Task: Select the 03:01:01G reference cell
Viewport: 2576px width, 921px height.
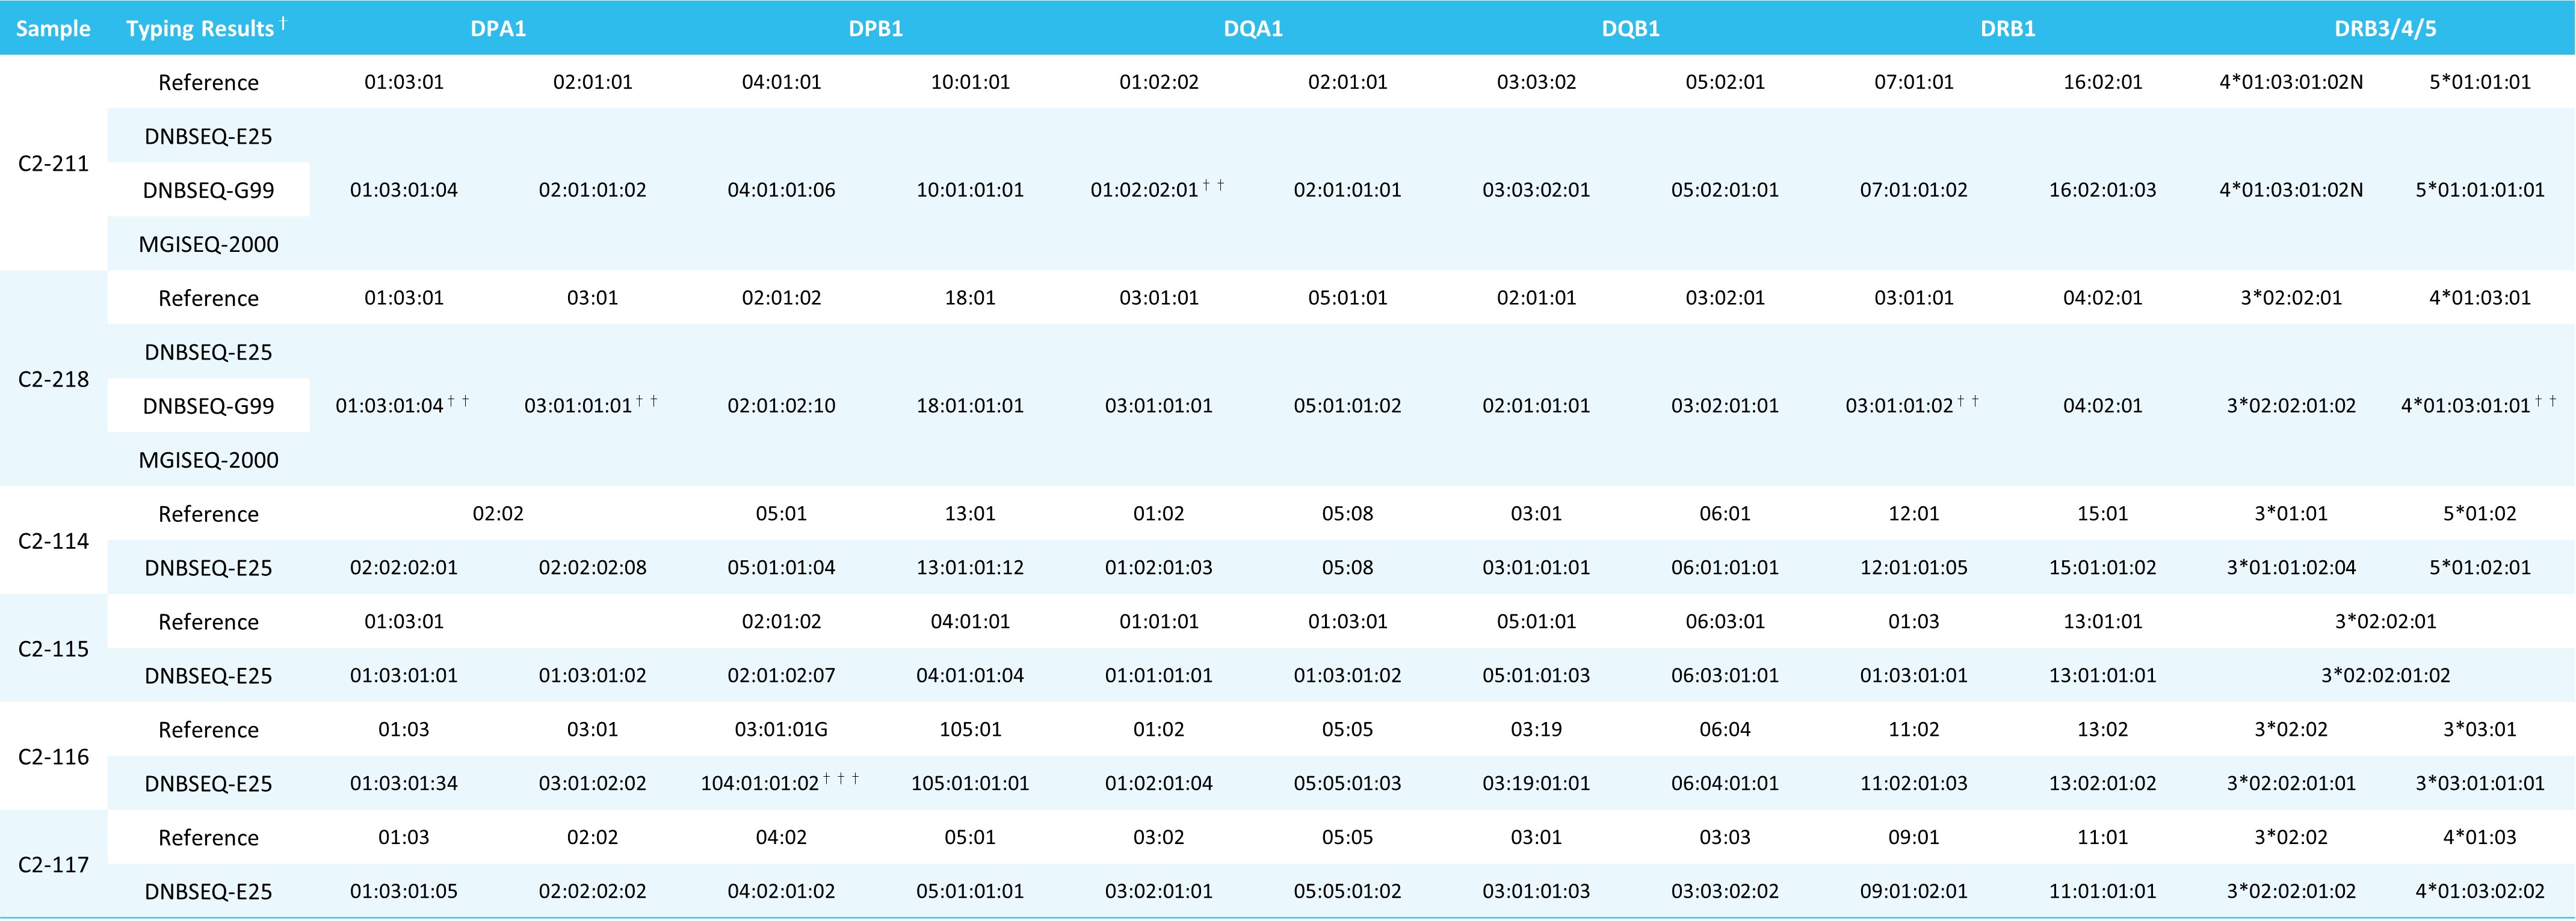Action: pyautogui.click(x=781, y=729)
